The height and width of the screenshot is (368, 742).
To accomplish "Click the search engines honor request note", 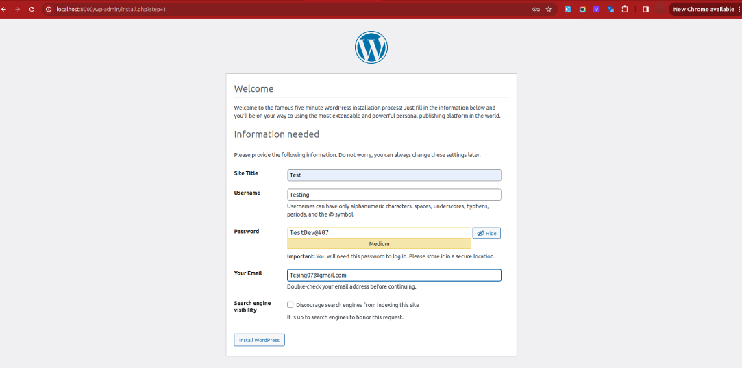I will pos(345,317).
